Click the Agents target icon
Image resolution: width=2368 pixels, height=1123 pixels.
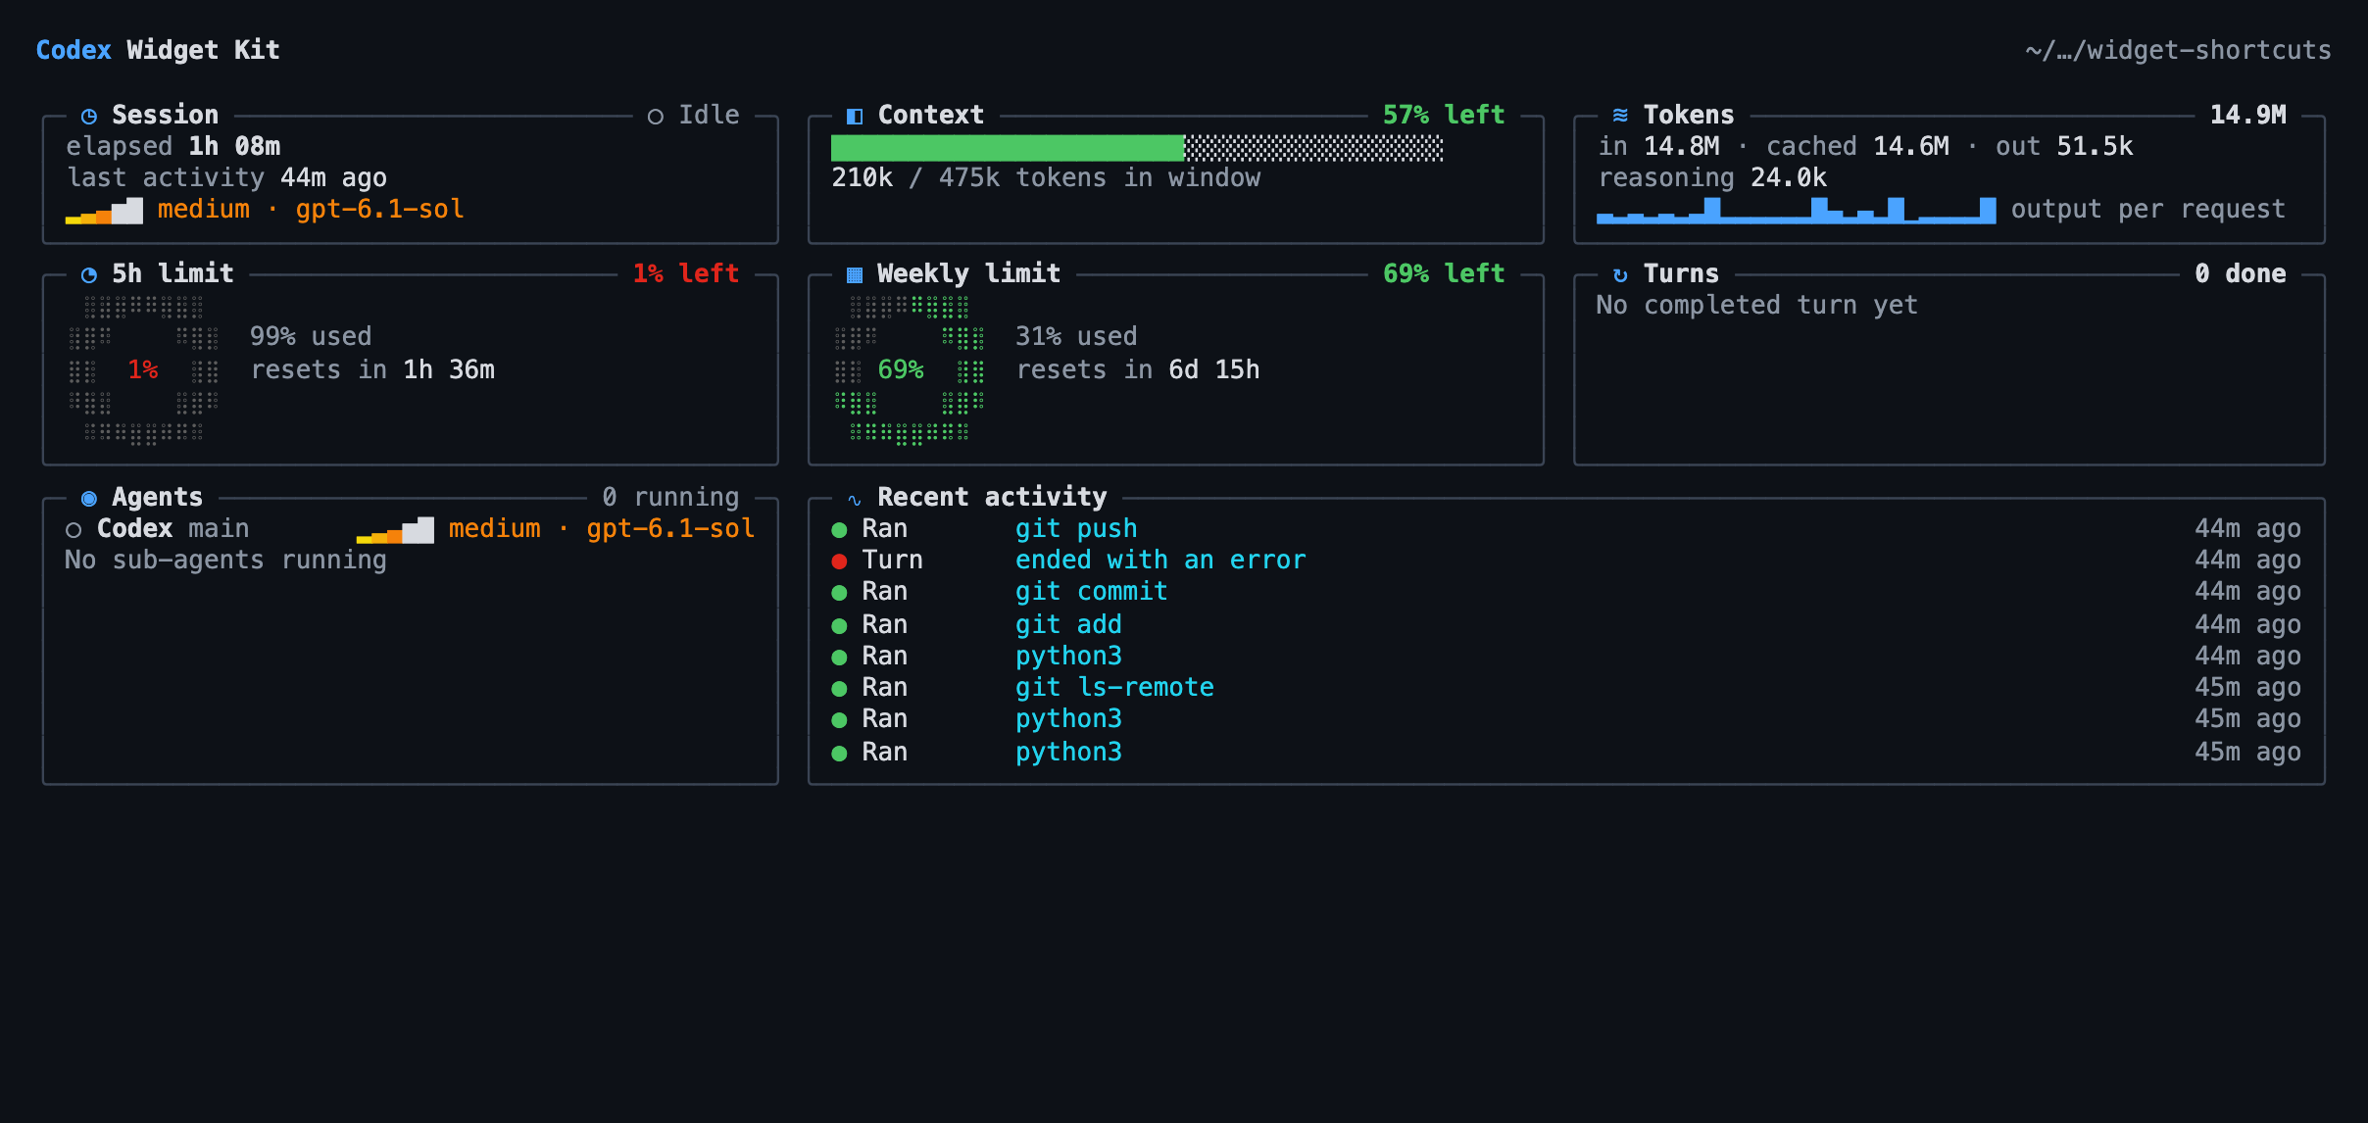[x=89, y=498]
